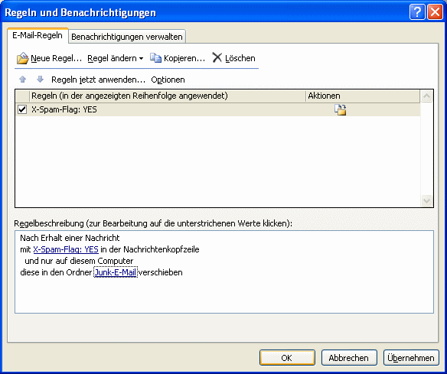Image resolution: width=447 pixels, height=374 pixels.
Task: Open the X-Spam-Flag: YES condition link
Action: coord(66,249)
